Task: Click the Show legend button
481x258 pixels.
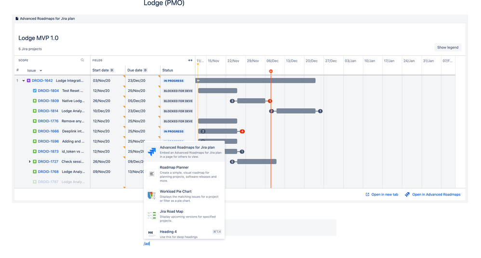Action: pyautogui.click(x=448, y=48)
